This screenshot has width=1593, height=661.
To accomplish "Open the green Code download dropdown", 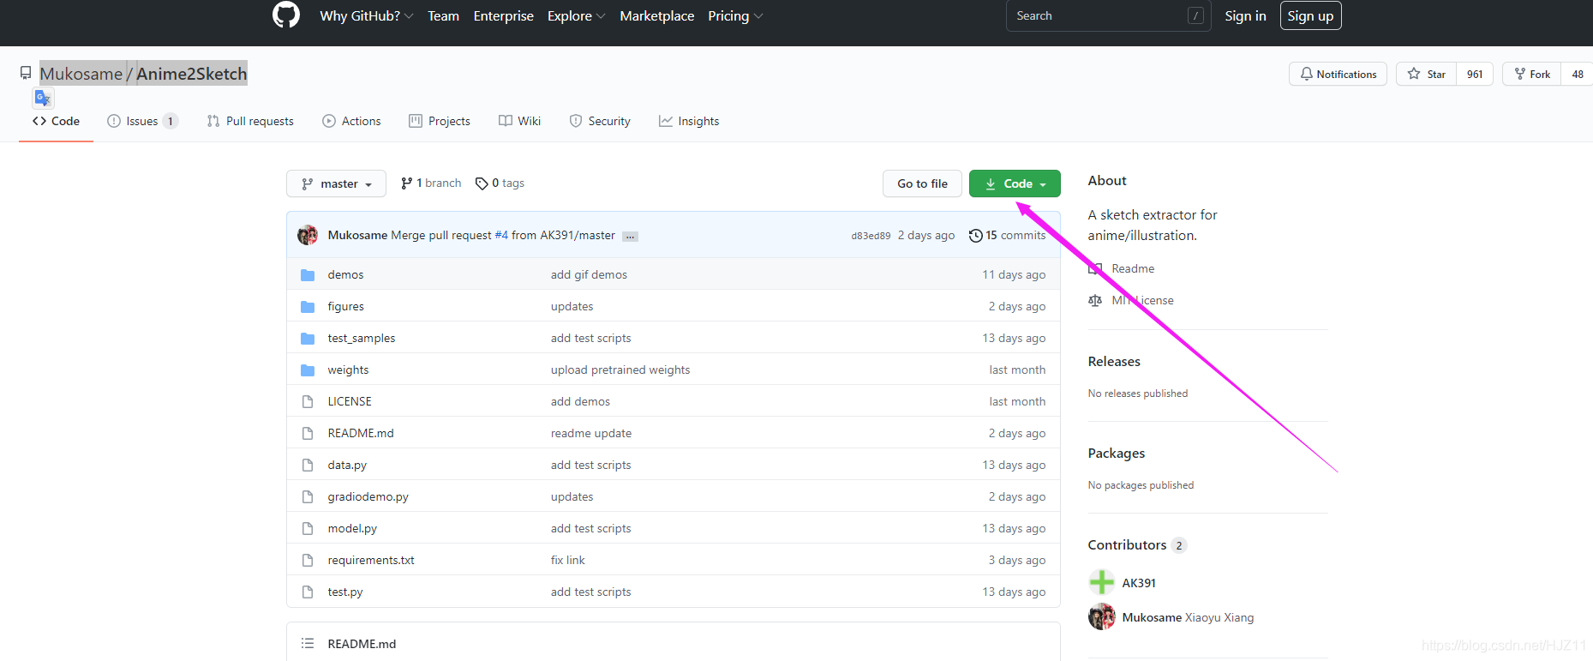I will point(1015,183).
